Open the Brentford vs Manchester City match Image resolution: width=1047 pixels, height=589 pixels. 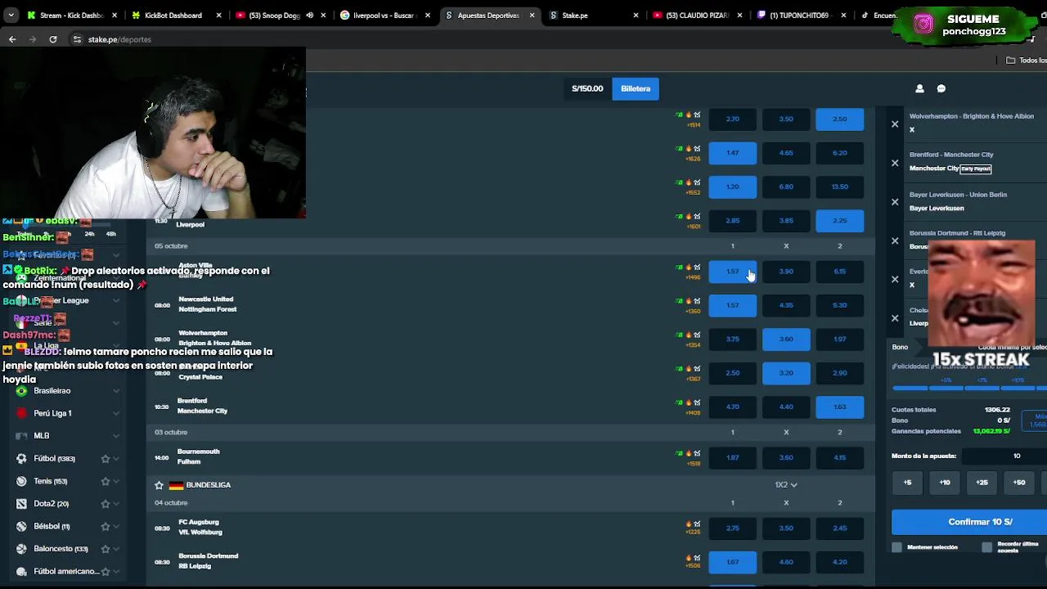(x=202, y=406)
